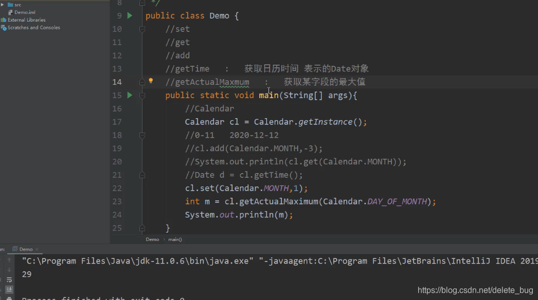Toggle the fold marker on line 8
Image resolution: width=538 pixels, height=300 pixels.
click(142, 3)
